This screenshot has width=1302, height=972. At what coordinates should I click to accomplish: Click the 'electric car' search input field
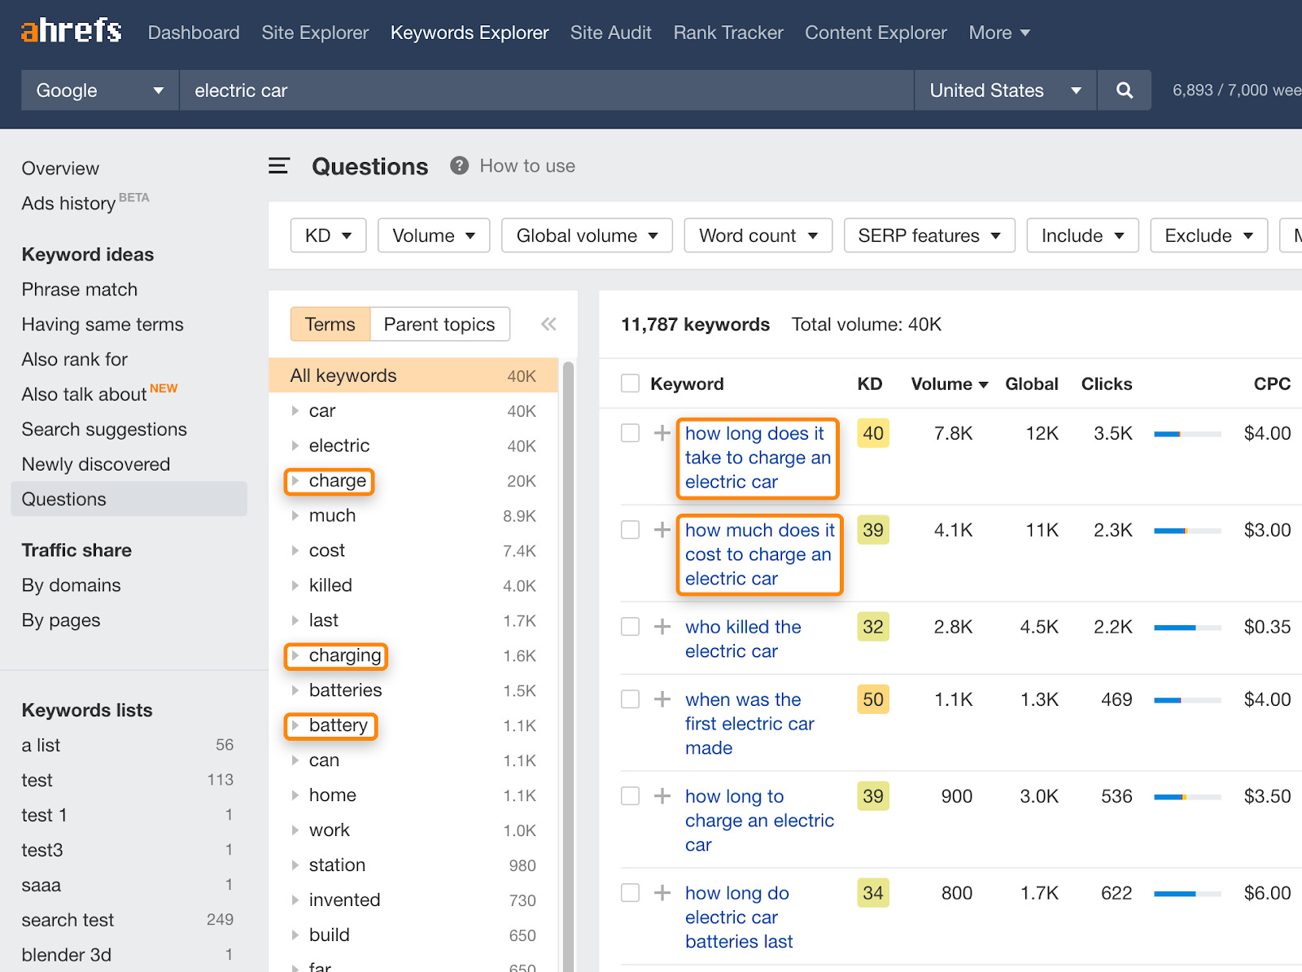(545, 90)
